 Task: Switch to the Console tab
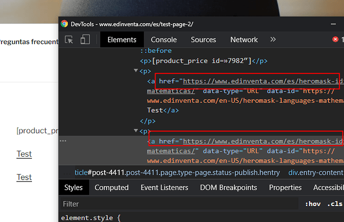click(164, 40)
